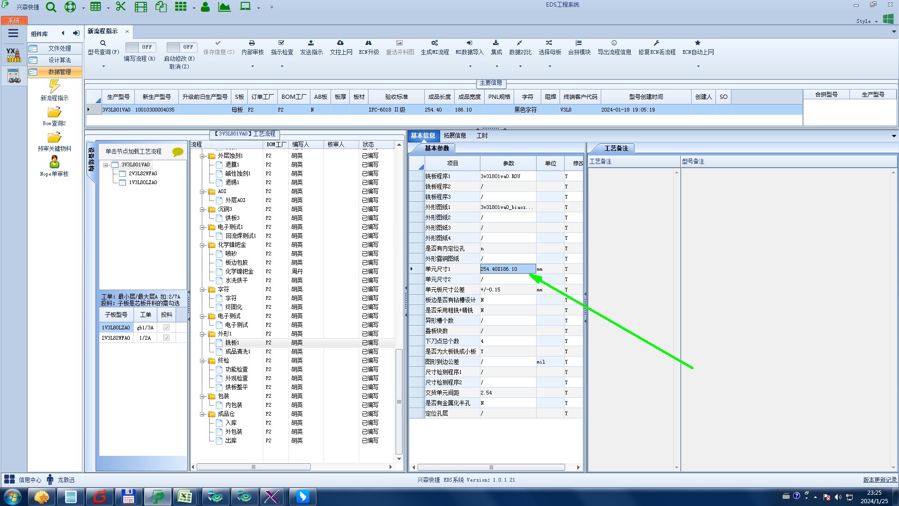The height and width of the screenshot is (506, 899).
Task: Click 信息中心 in the status bar
Action: [x=23, y=480]
